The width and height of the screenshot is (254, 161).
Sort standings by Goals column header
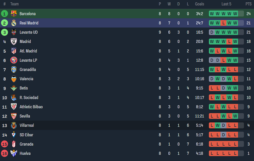click(199, 4)
